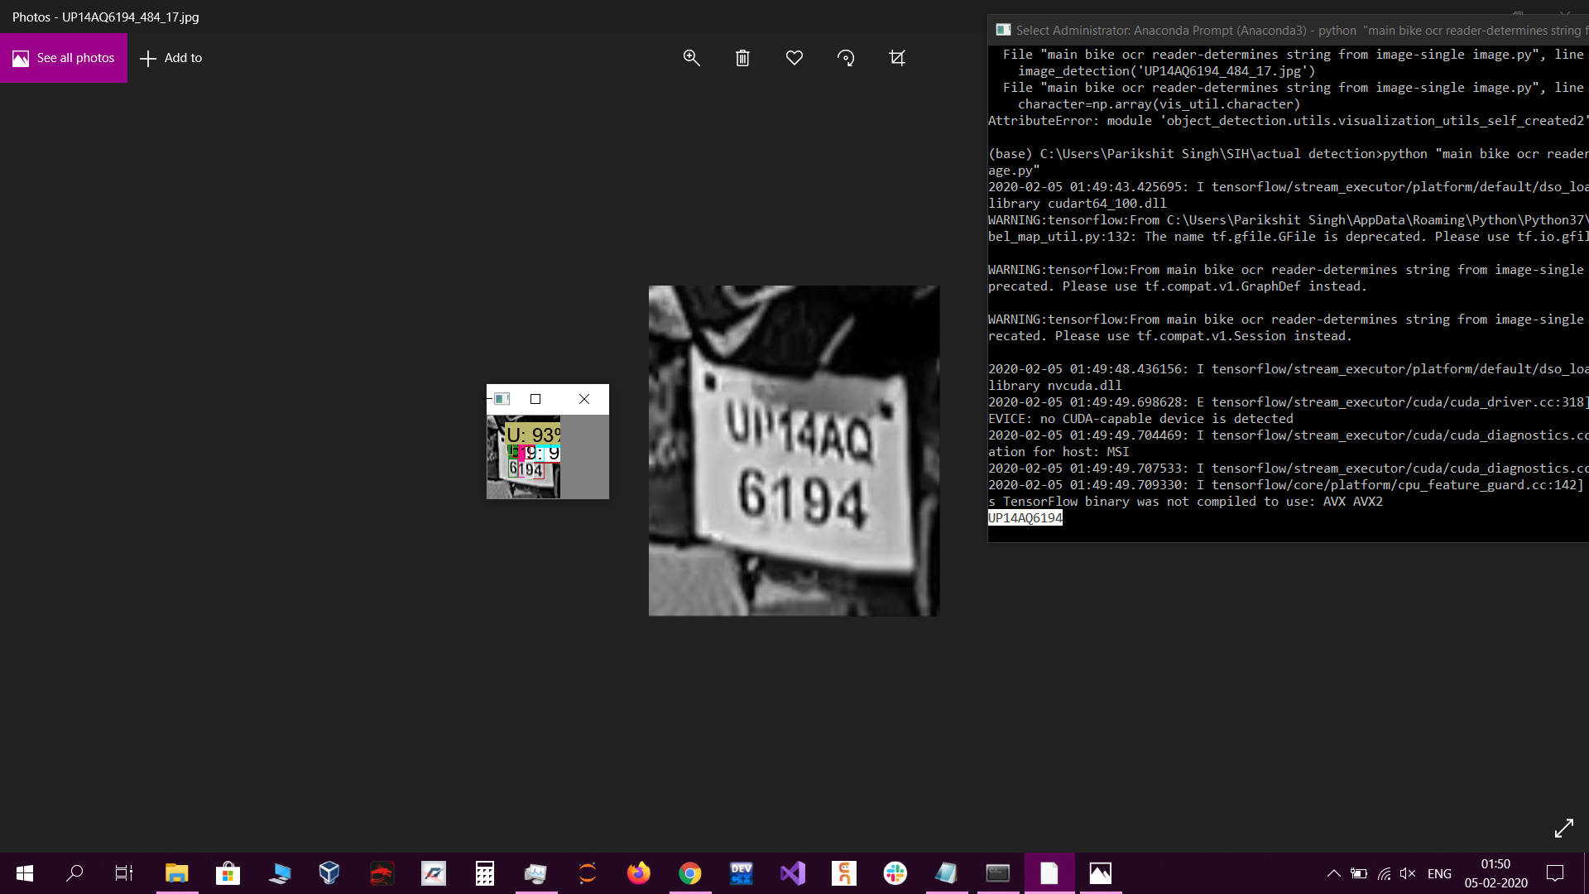Open Firefox from the taskbar
The width and height of the screenshot is (1589, 894).
(x=638, y=873)
